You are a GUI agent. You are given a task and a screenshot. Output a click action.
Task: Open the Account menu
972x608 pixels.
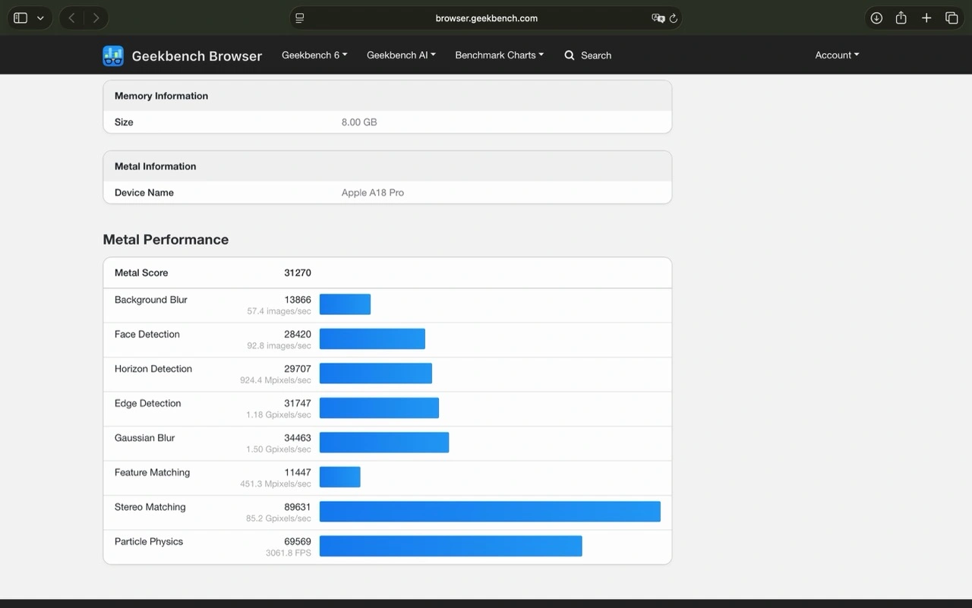tap(837, 55)
